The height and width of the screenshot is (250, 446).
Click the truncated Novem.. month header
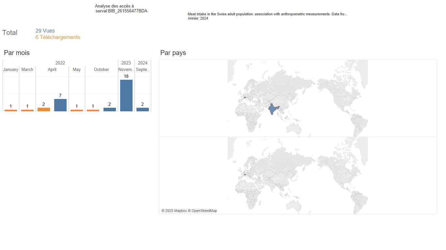click(x=126, y=70)
